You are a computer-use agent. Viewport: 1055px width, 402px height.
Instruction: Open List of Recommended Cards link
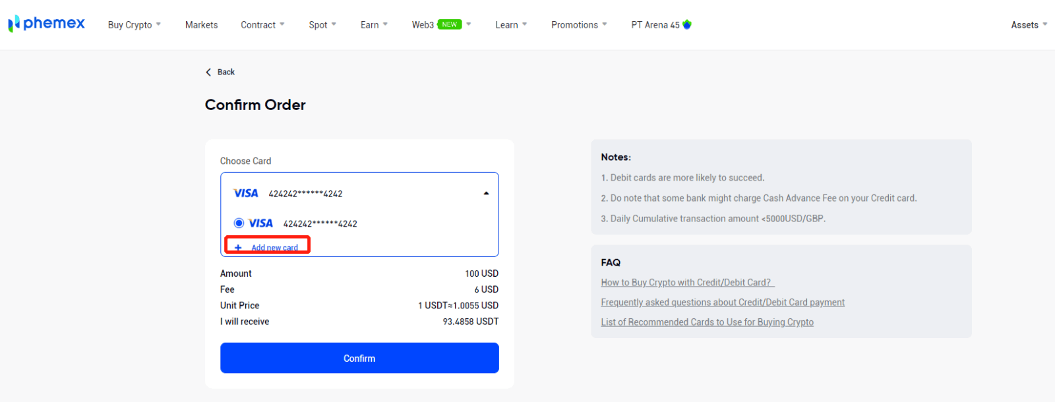(x=707, y=322)
